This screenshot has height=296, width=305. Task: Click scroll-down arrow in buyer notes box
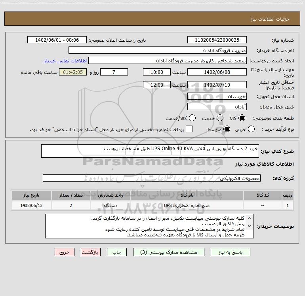(x=249, y=226)
